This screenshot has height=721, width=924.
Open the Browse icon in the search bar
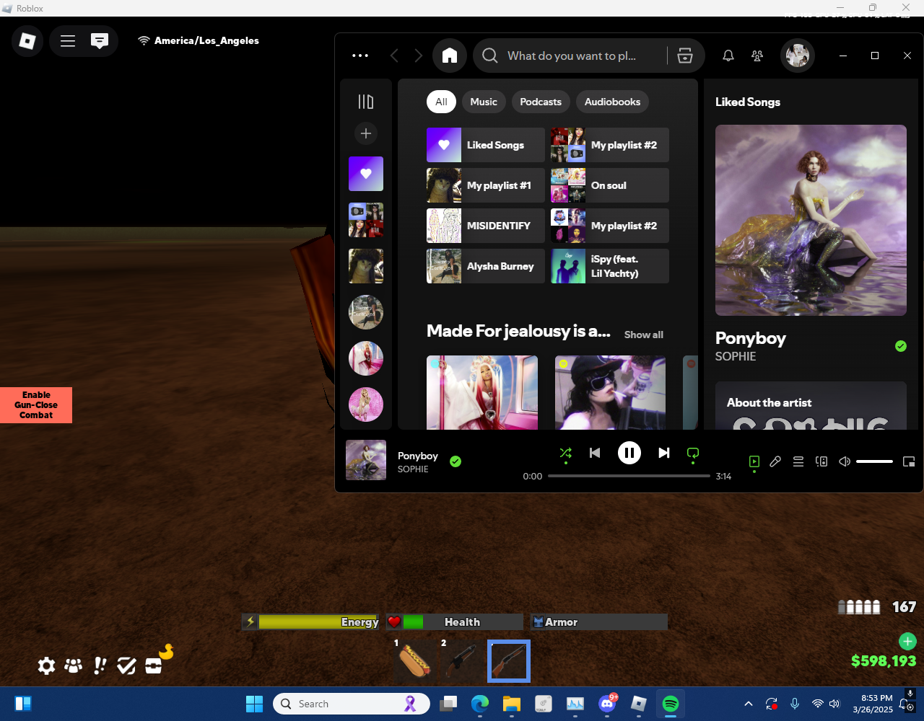click(x=685, y=56)
